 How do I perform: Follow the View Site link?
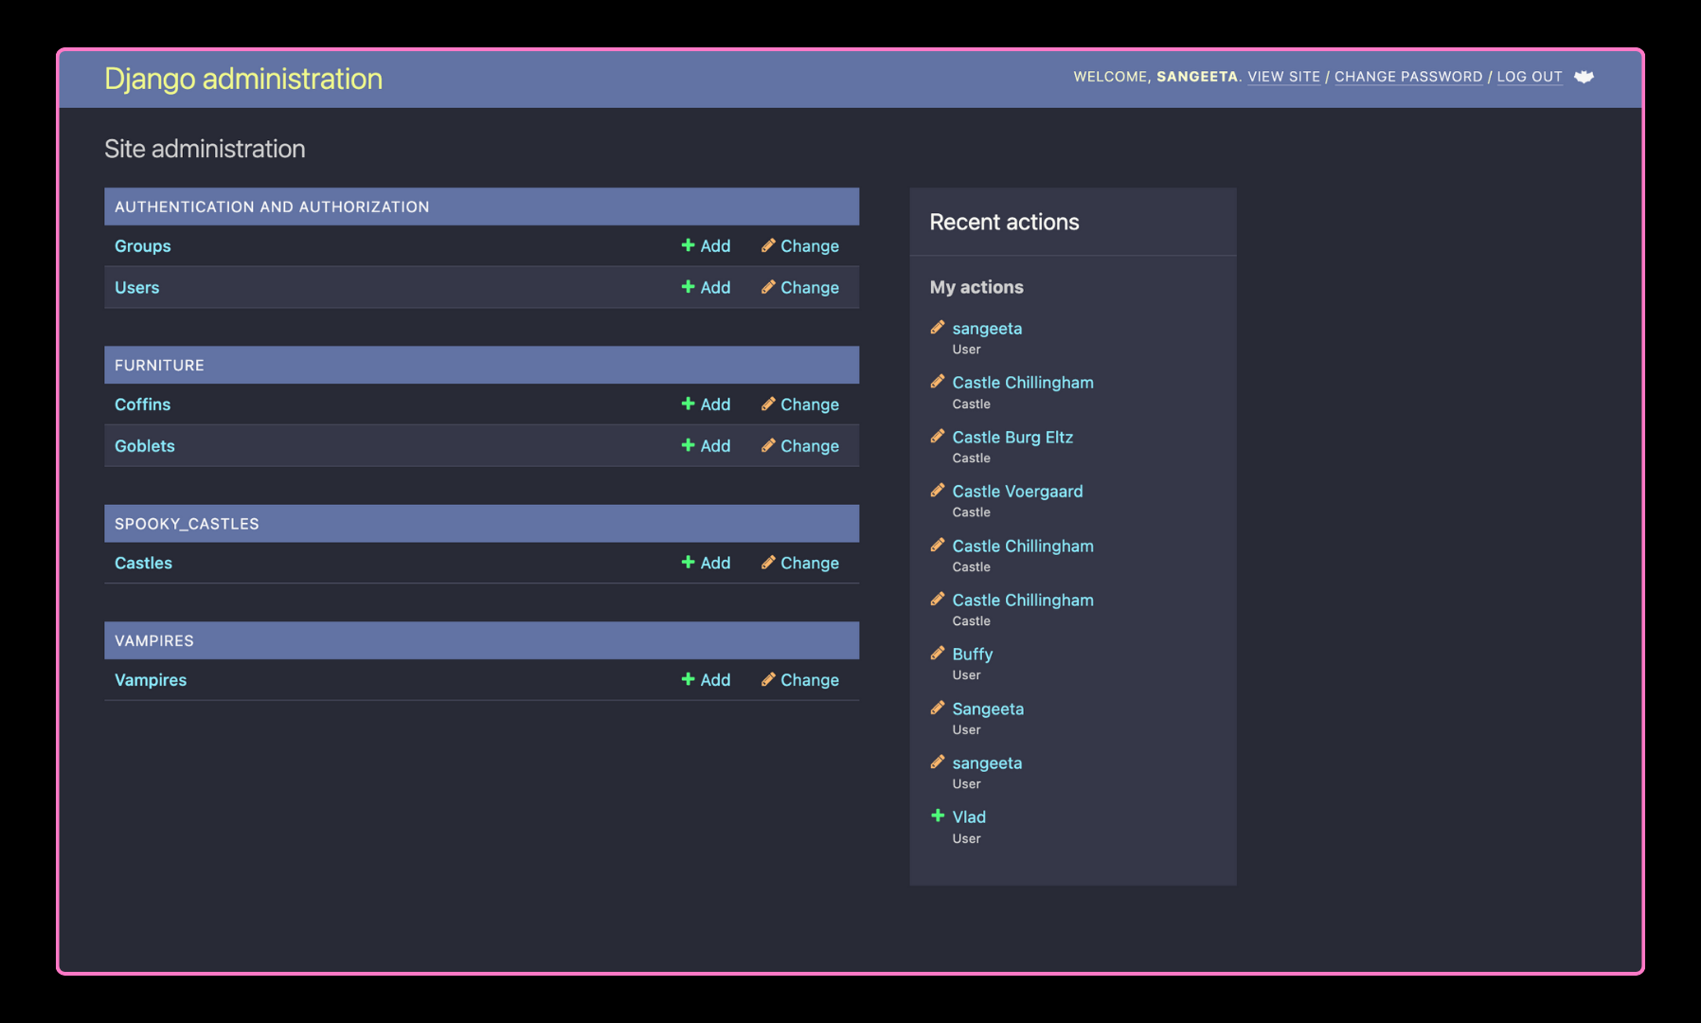click(x=1283, y=77)
